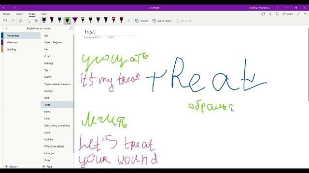Click the canvas vertical scrollbar
This screenshot has width=309, height=173.
point(308,64)
